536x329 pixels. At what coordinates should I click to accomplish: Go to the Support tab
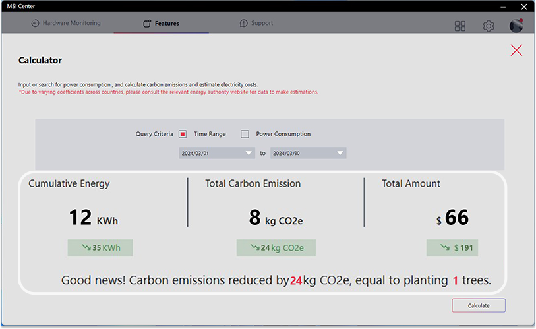(256, 23)
